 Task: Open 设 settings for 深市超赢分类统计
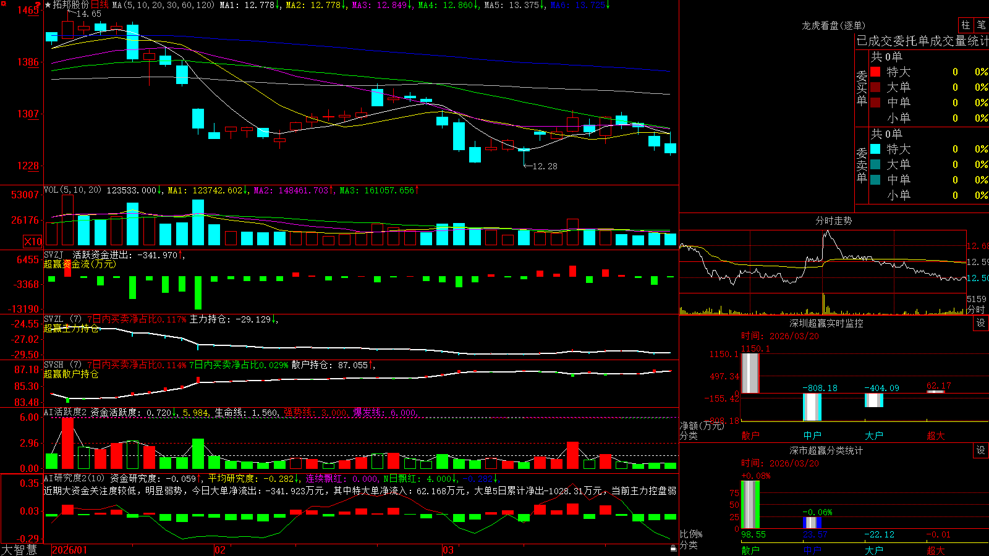(x=981, y=450)
